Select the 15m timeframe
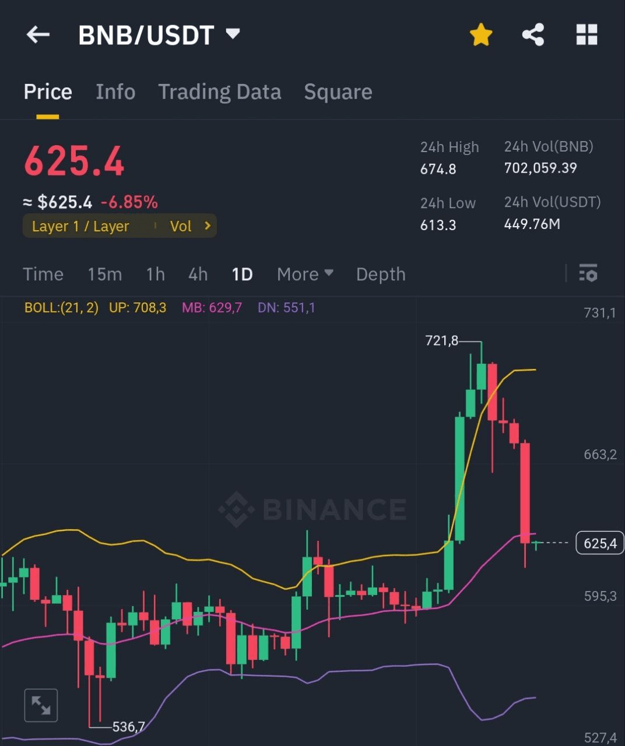 pyautogui.click(x=104, y=274)
